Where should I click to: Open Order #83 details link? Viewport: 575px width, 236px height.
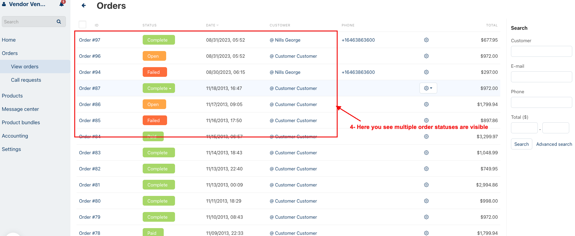[x=90, y=152]
